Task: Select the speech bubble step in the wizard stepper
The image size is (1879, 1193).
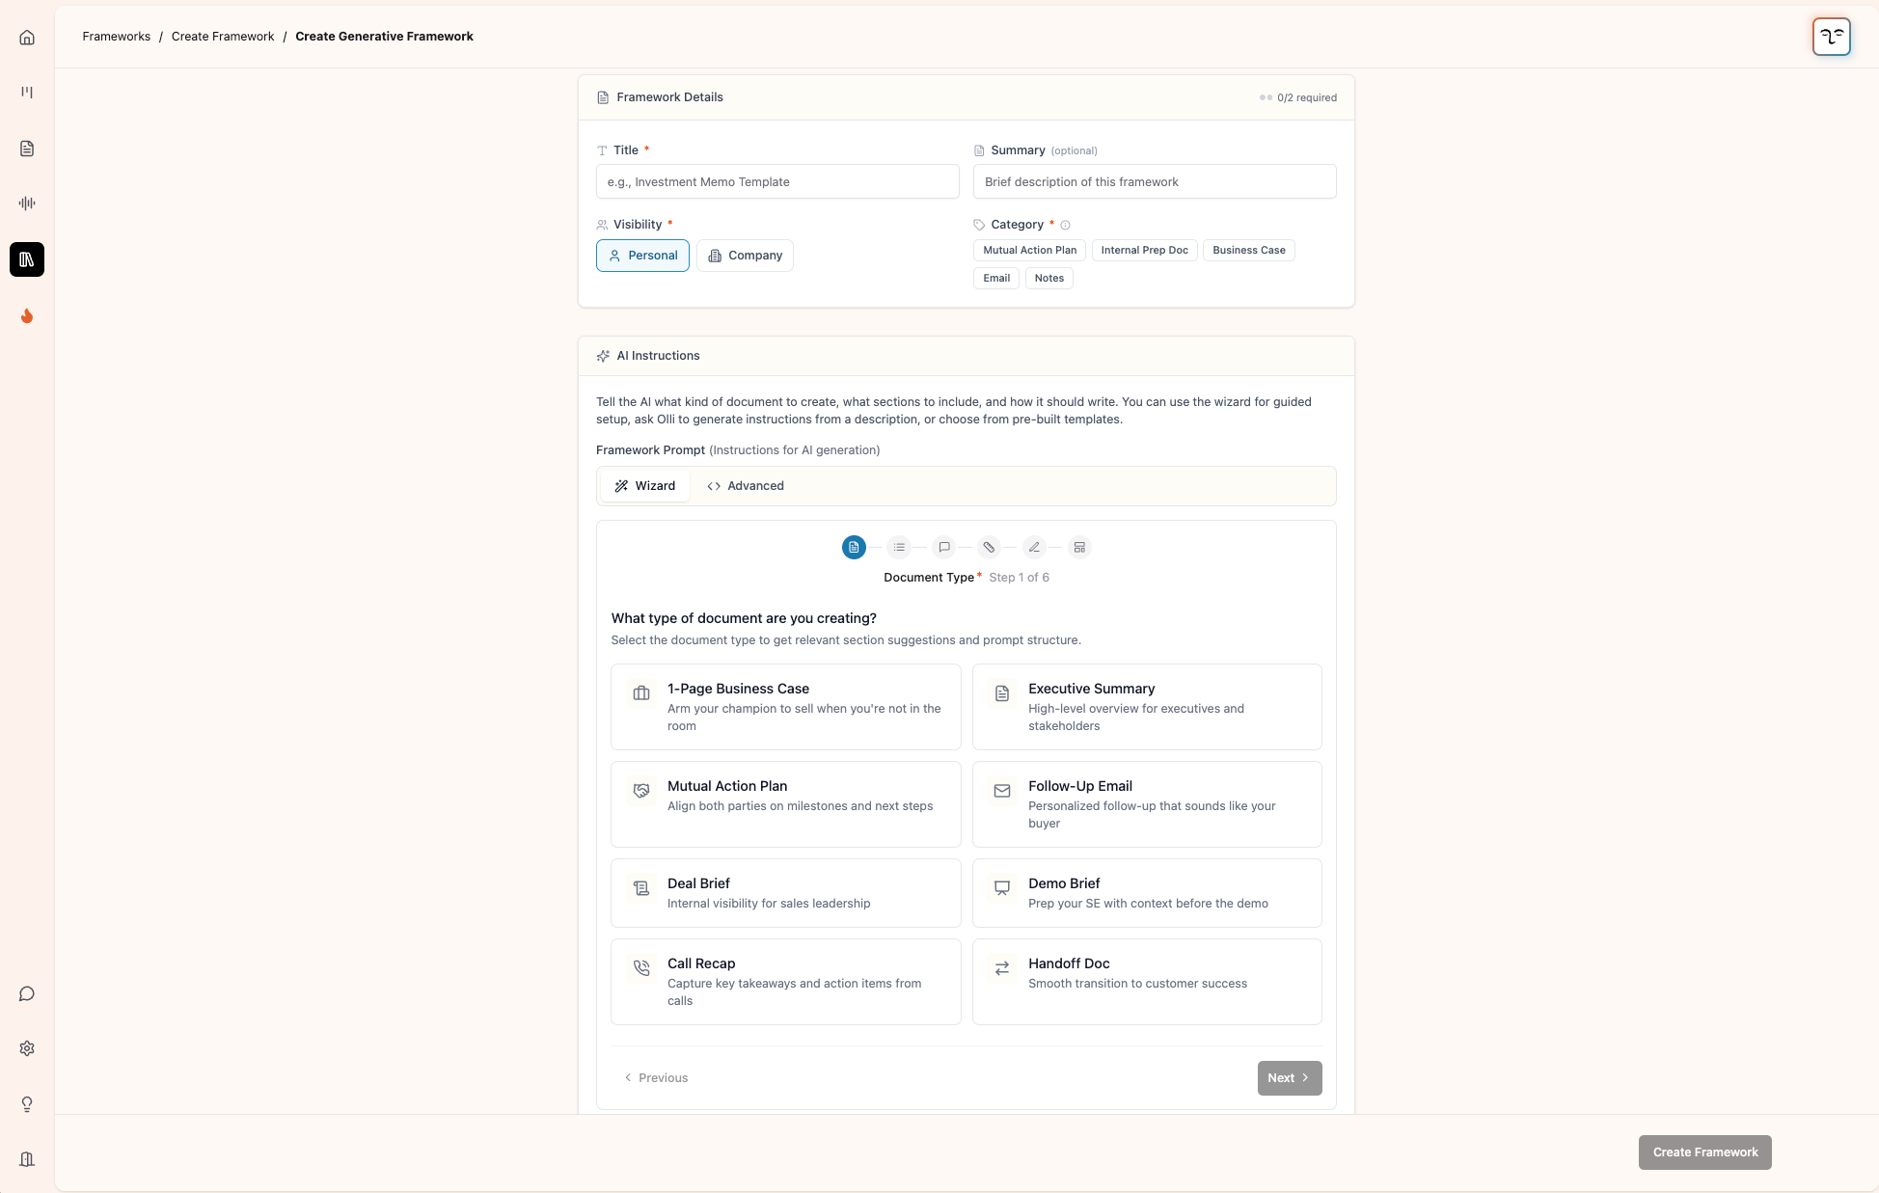Action: [x=943, y=547]
